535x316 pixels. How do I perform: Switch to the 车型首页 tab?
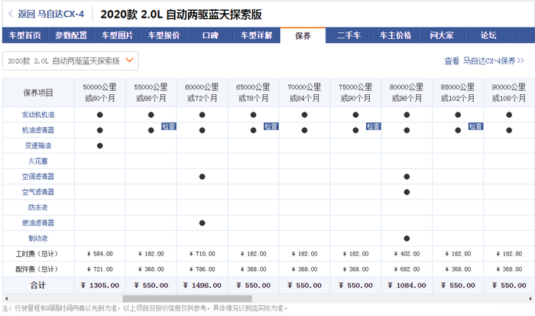(24, 35)
